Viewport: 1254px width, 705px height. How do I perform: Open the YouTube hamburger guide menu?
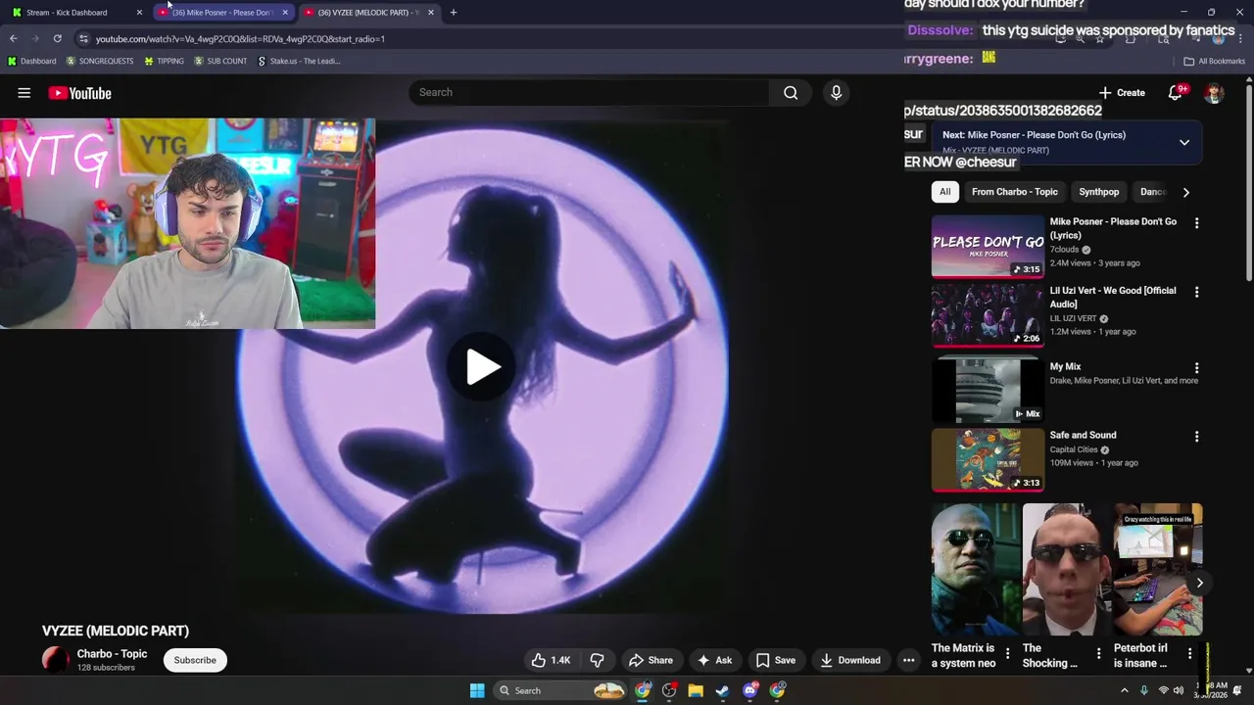tap(24, 93)
